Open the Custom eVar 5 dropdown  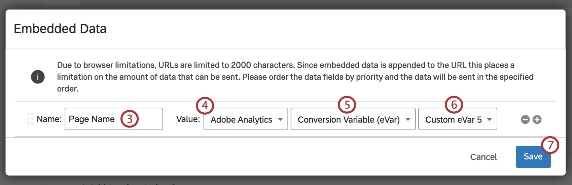458,119
